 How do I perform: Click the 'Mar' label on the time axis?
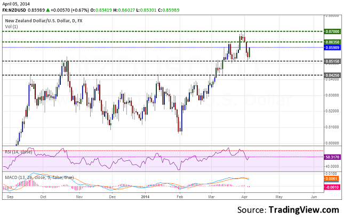point(211,197)
